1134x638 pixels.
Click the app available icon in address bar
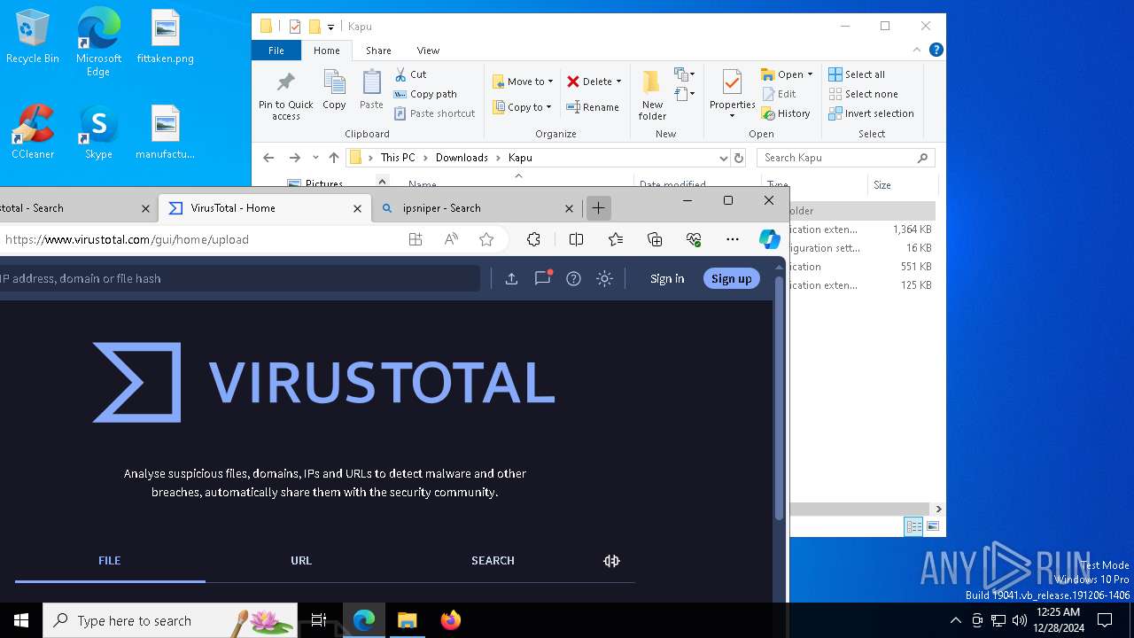(416, 239)
